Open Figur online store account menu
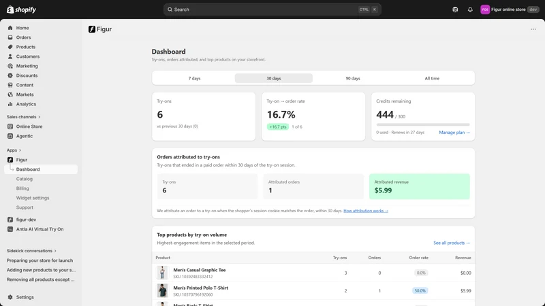The height and width of the screenshot is (306, 545). click(x=509, y=10)
